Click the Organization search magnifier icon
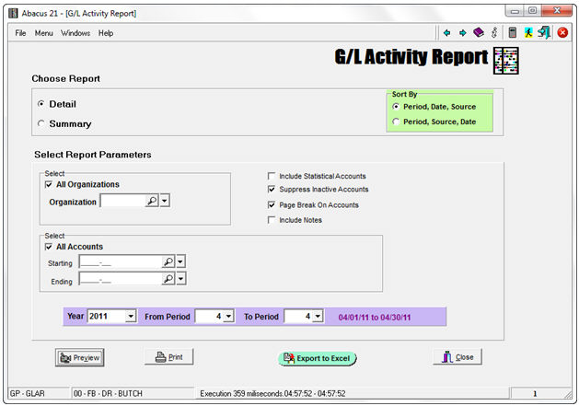This screenshot has height=406, width=579. [x=151, y=201]
